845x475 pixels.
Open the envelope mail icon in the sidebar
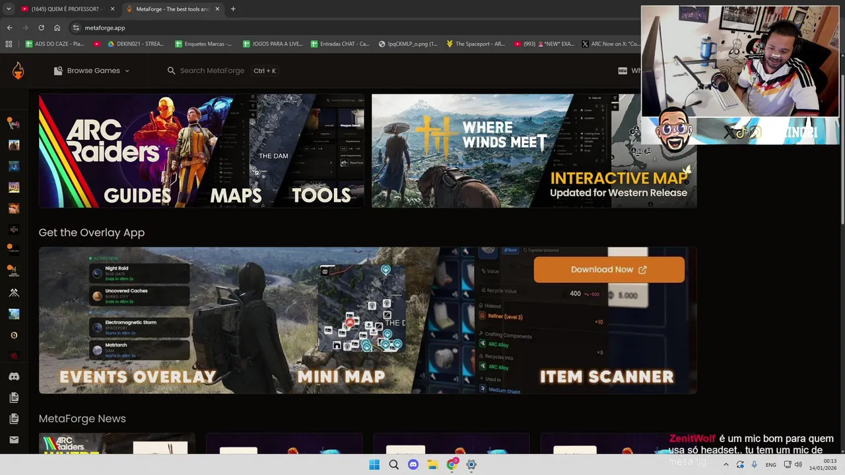click(x=14, y=440)
